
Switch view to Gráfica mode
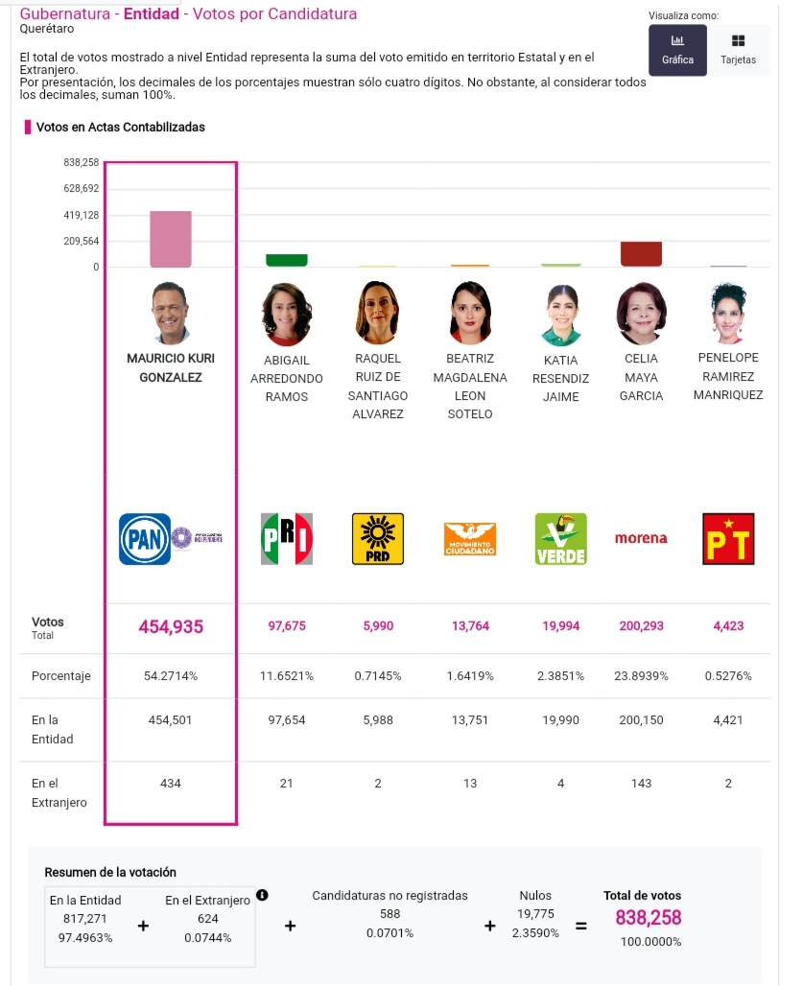point(677,50)
